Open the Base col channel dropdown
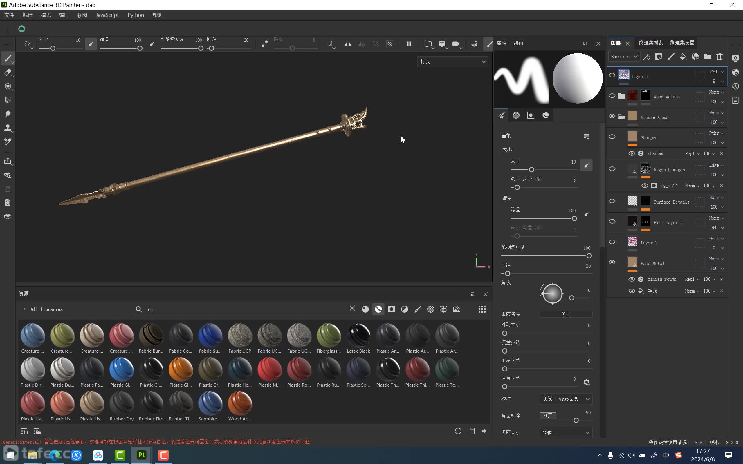 tap(624, 57)
